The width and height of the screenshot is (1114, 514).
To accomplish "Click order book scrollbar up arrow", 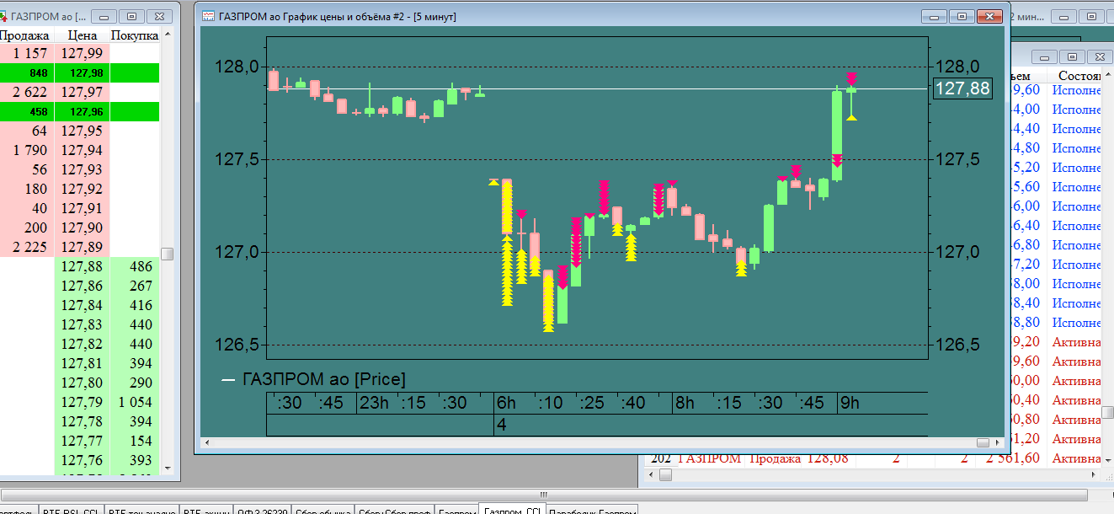I will click(x=167, y=35).
